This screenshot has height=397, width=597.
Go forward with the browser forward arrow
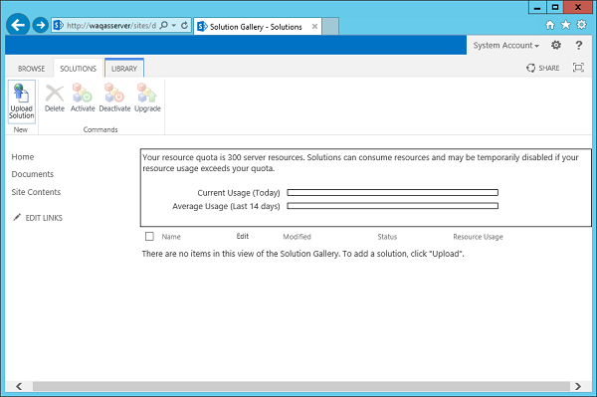pos(40,25)
